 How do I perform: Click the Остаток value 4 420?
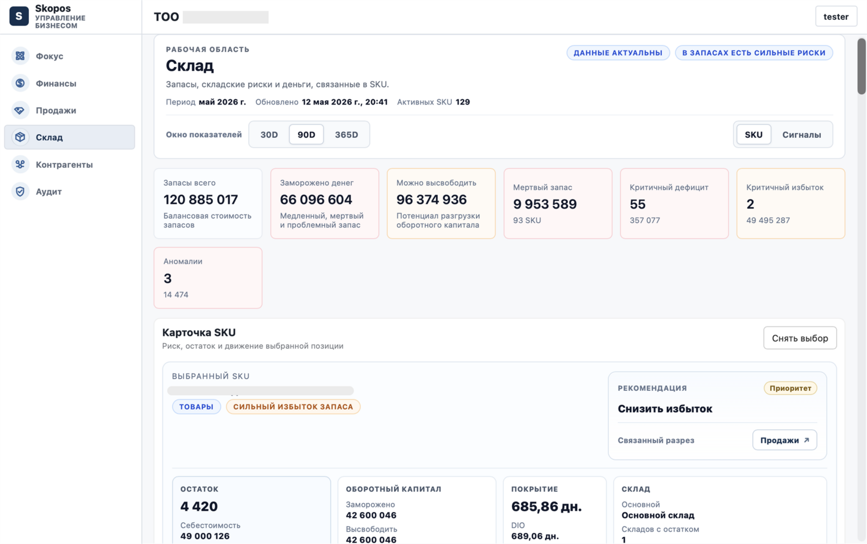199,506
